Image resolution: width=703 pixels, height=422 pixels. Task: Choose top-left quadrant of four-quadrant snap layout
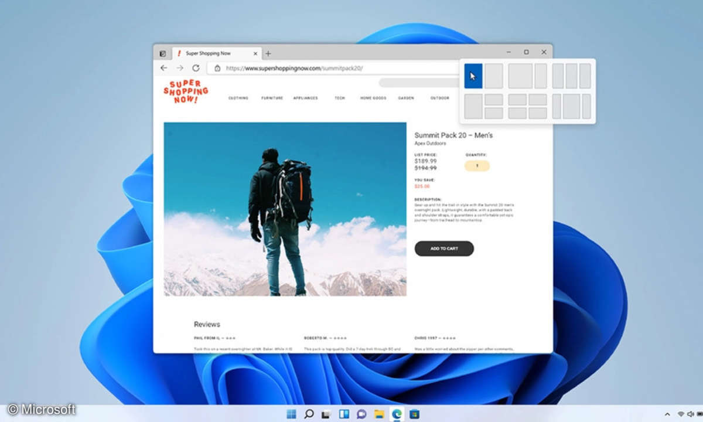(x=517, y=100)
